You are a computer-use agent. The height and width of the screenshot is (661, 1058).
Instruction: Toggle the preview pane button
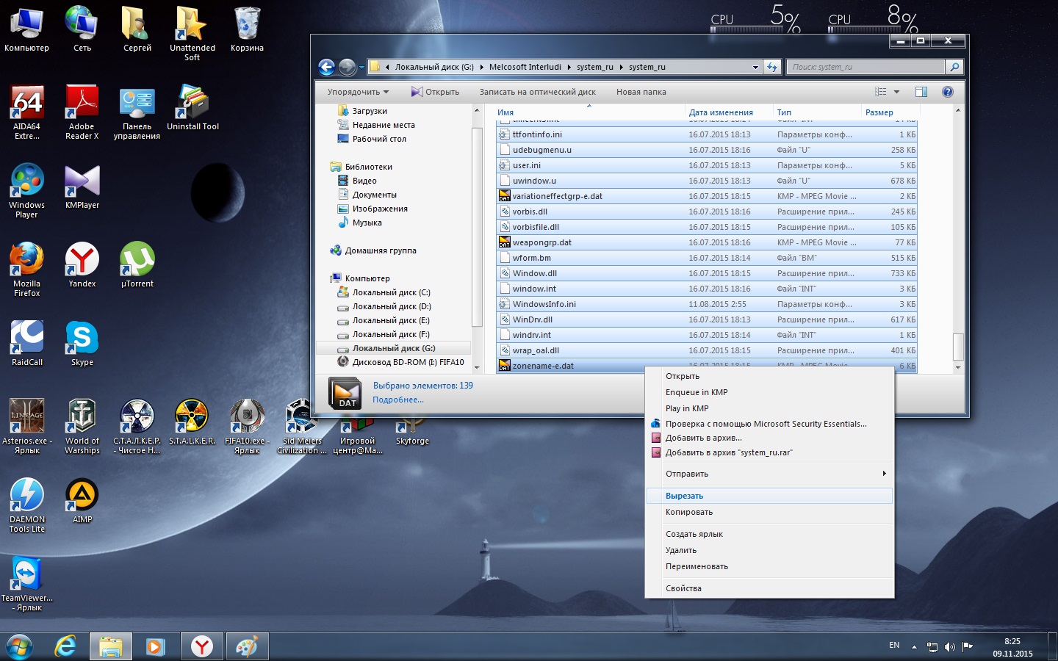pyautogui.click(x=921, y=92)
